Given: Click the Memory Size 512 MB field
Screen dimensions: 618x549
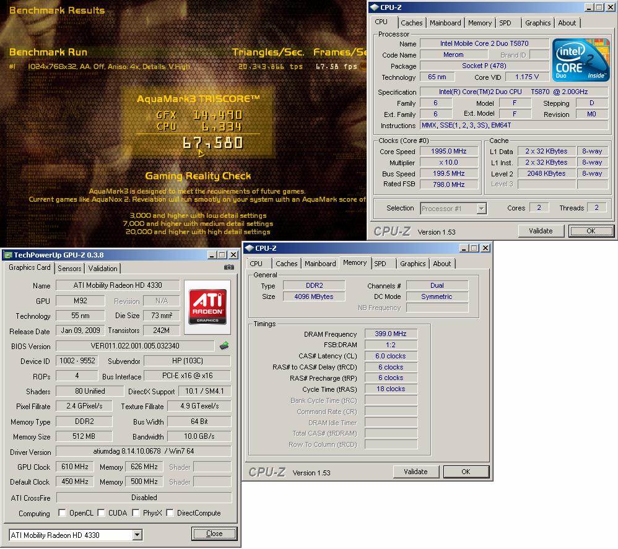Looking at the screenshot, I should [x=84, y=436].
